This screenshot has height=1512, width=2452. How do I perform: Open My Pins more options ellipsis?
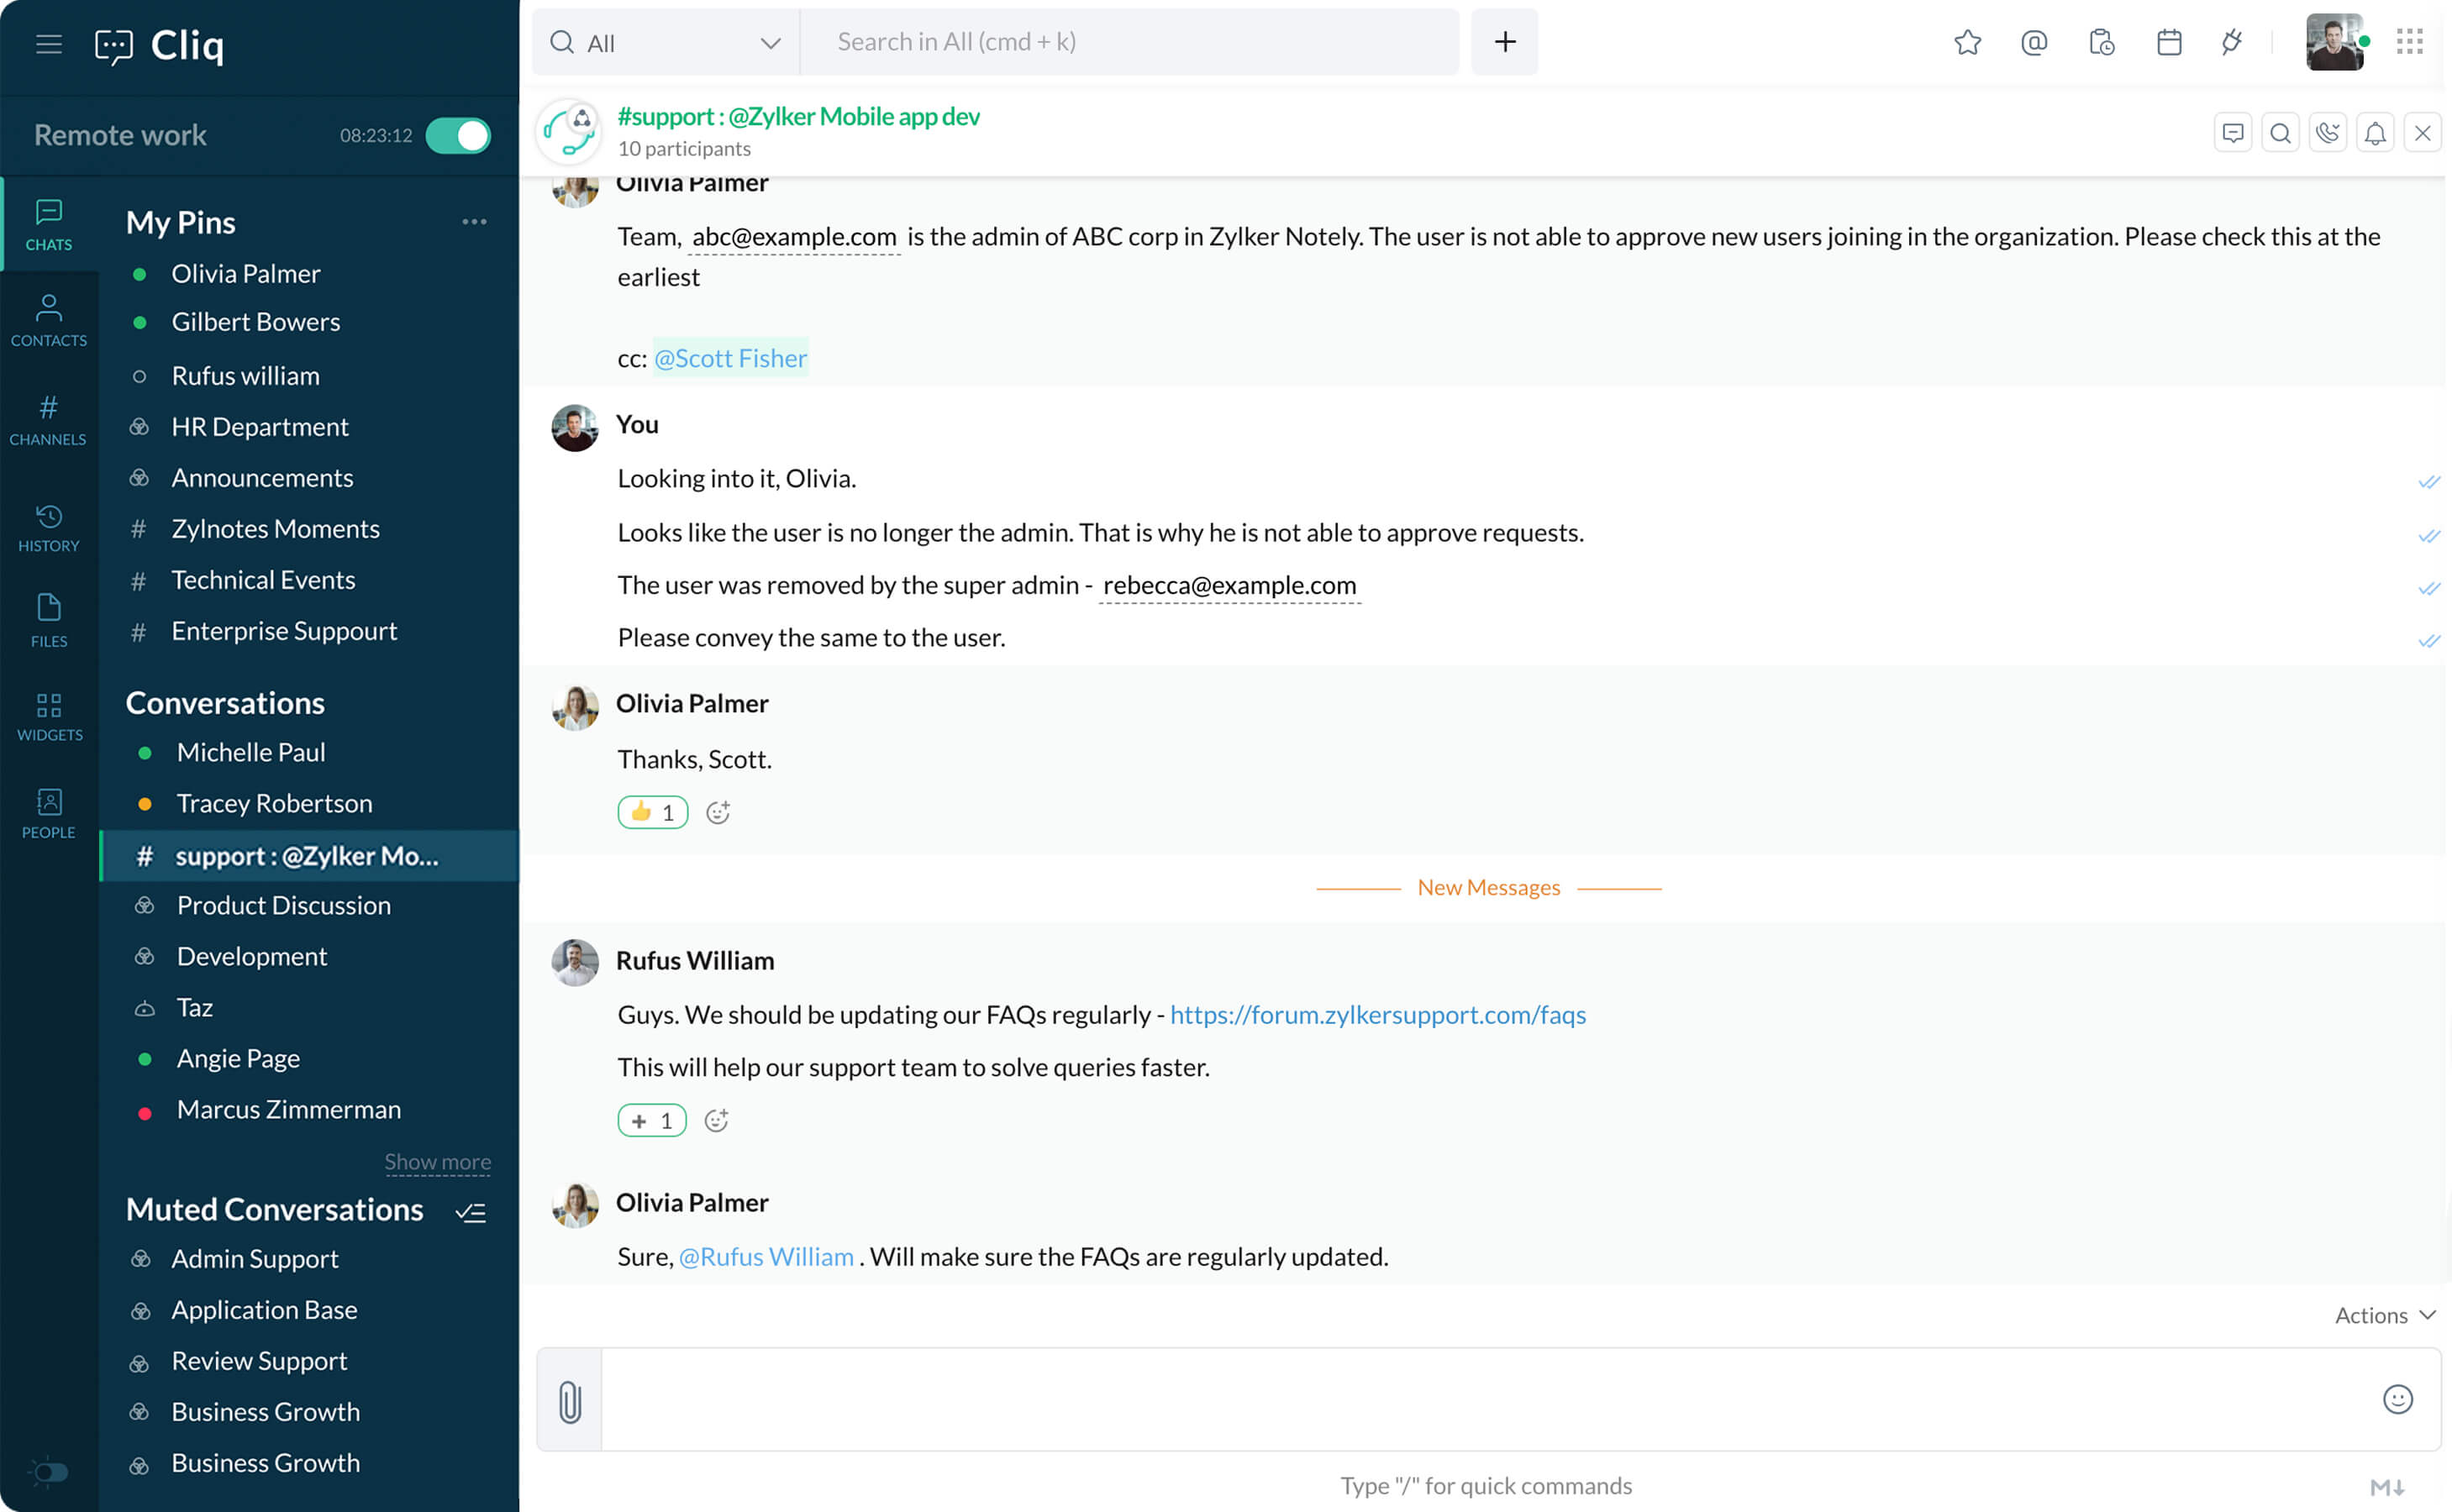tap(474, 222)
